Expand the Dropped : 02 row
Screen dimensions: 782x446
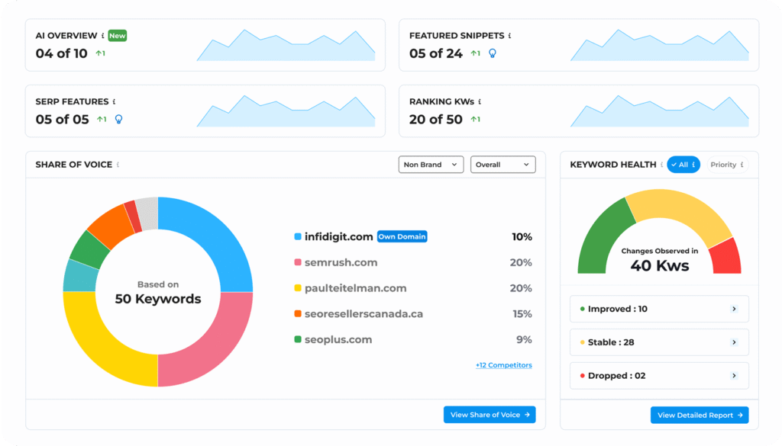734,376
